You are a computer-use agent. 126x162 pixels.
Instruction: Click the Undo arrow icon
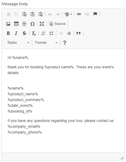click(x=50, y=14)
